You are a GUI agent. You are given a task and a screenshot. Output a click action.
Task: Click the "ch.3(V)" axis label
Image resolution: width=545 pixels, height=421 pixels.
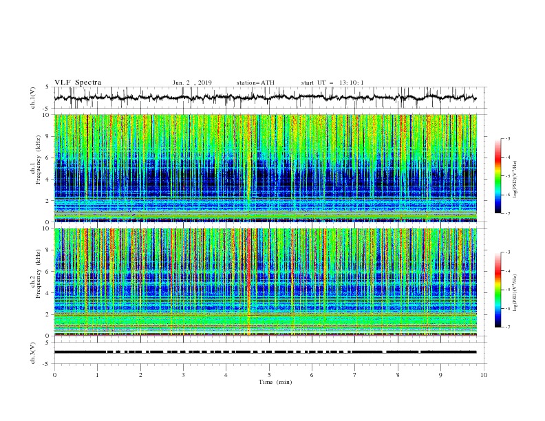point(33,353)
